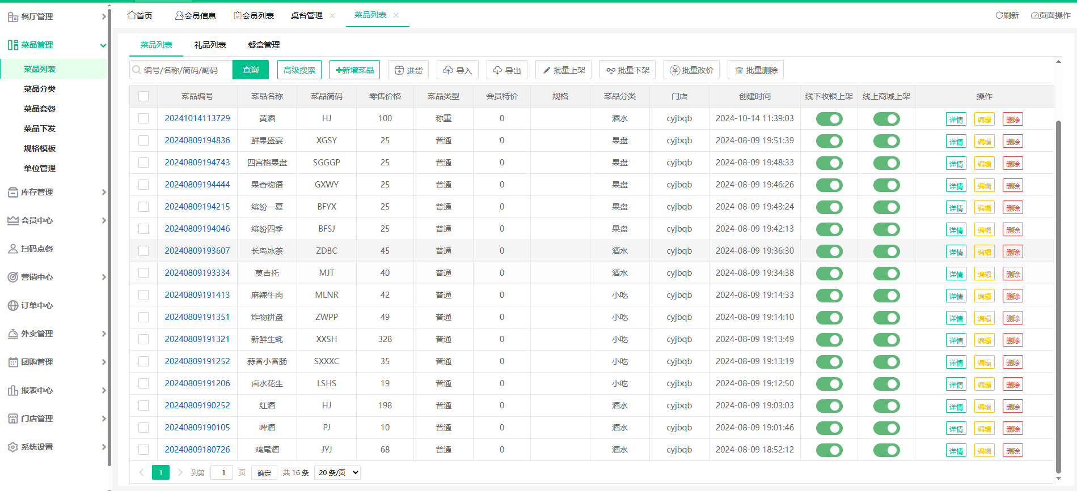Screen dimensions: 1077x491
Task: Toggle 线上商城上架 for 麻辣牛肉
Action: click(886, 296)
